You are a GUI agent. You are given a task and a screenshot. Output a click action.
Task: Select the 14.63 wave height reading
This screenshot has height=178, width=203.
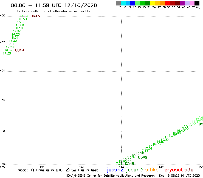(x=192, y=124)
